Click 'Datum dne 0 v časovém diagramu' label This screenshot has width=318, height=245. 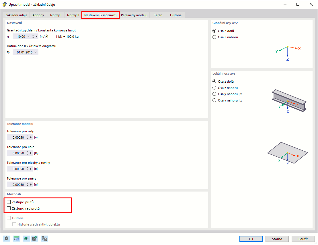click(x=32, y=46)
